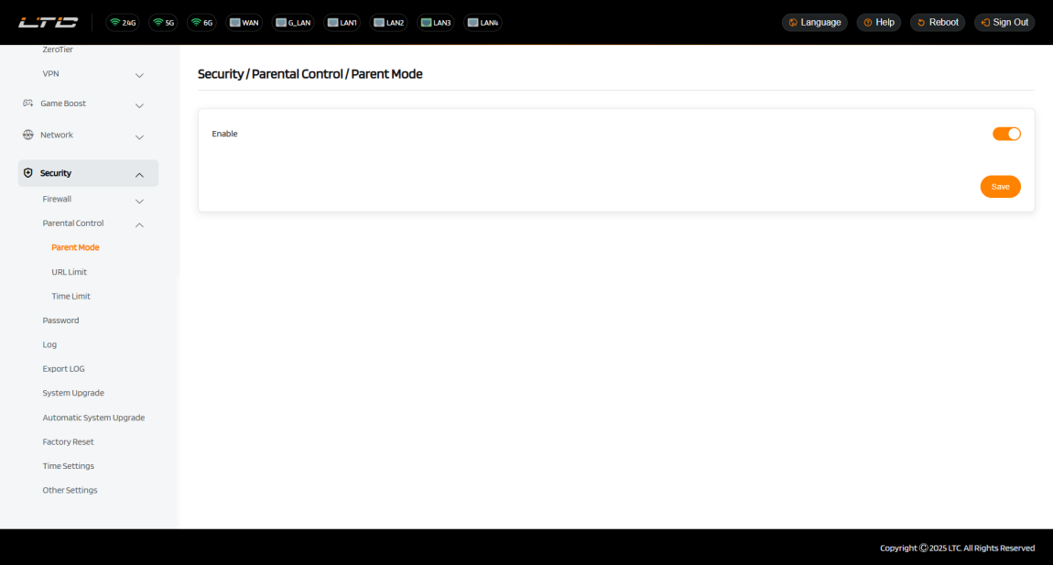
Task: Click the 5G Wi-Fi status icon
Action: [x=163, y=23]
